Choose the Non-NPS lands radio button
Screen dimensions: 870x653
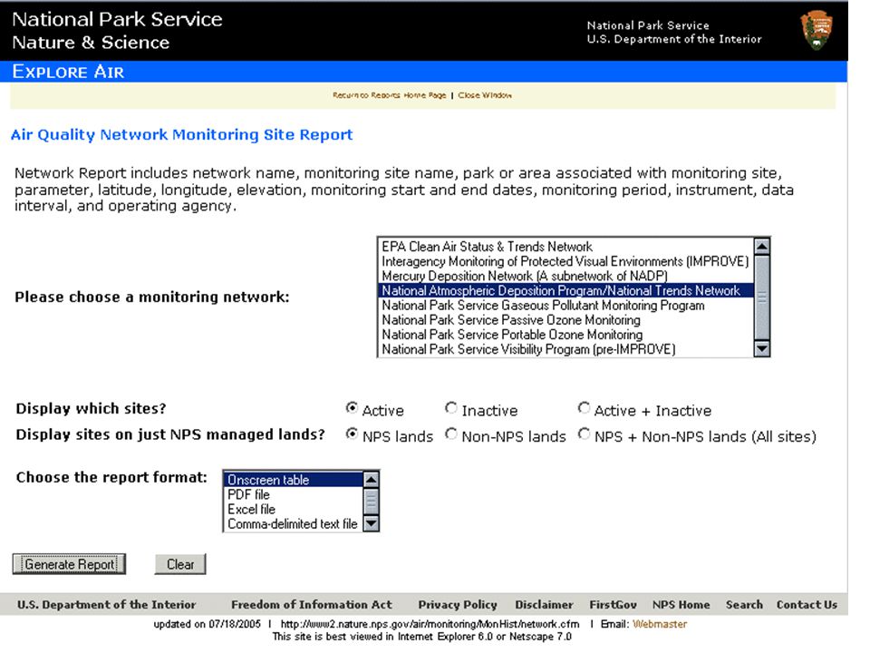click(x=451, y=434)
